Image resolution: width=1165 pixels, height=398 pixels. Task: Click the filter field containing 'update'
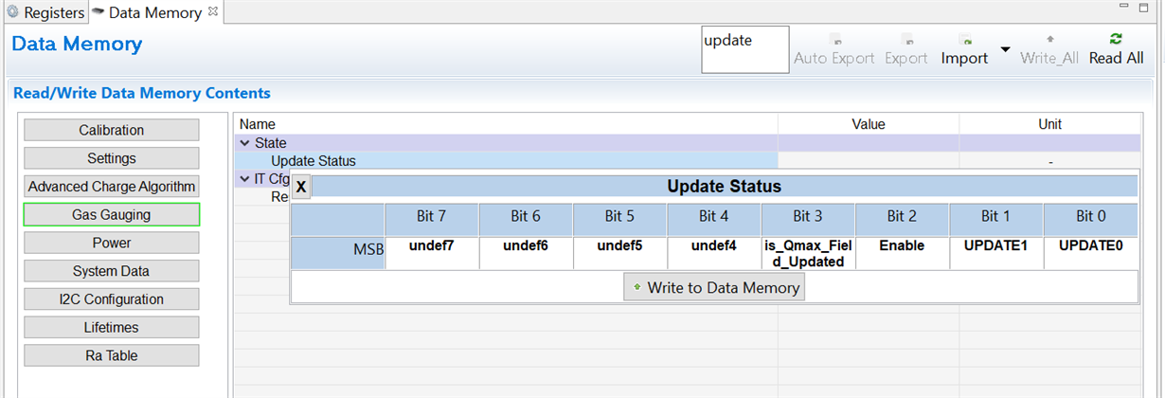744,49
